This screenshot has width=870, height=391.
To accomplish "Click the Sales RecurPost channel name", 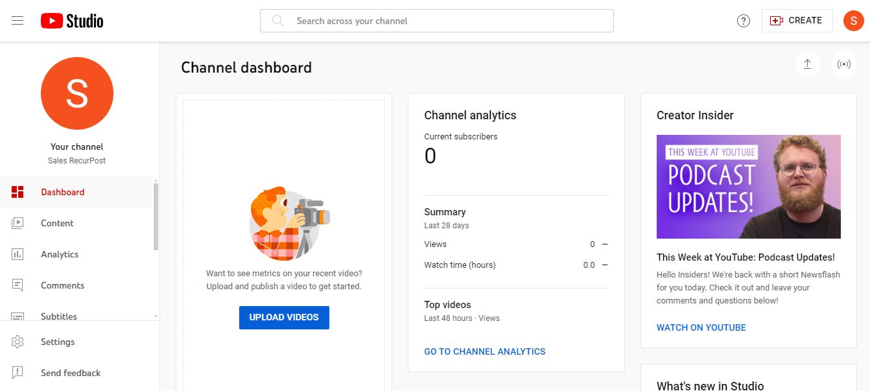I will point(77,161).
